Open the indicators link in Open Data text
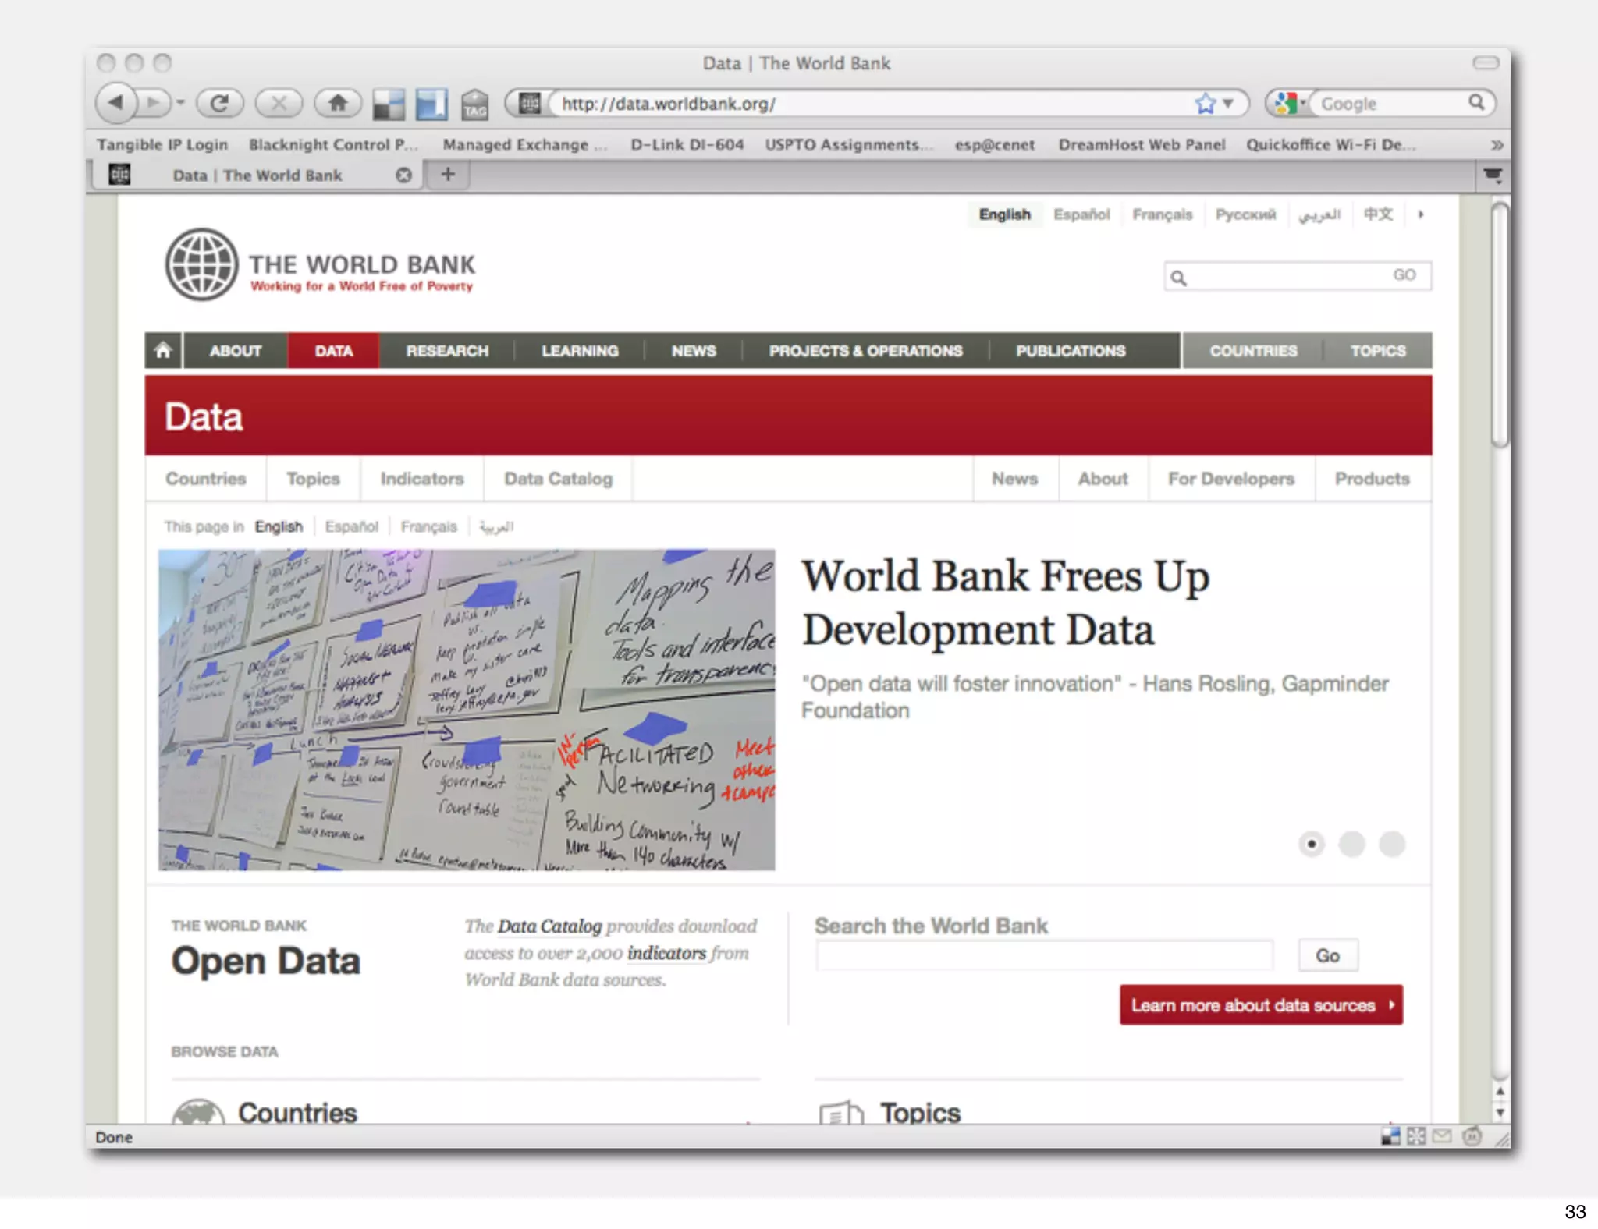This screenshot has height=1229, width=1598. [x=666, y=953]
